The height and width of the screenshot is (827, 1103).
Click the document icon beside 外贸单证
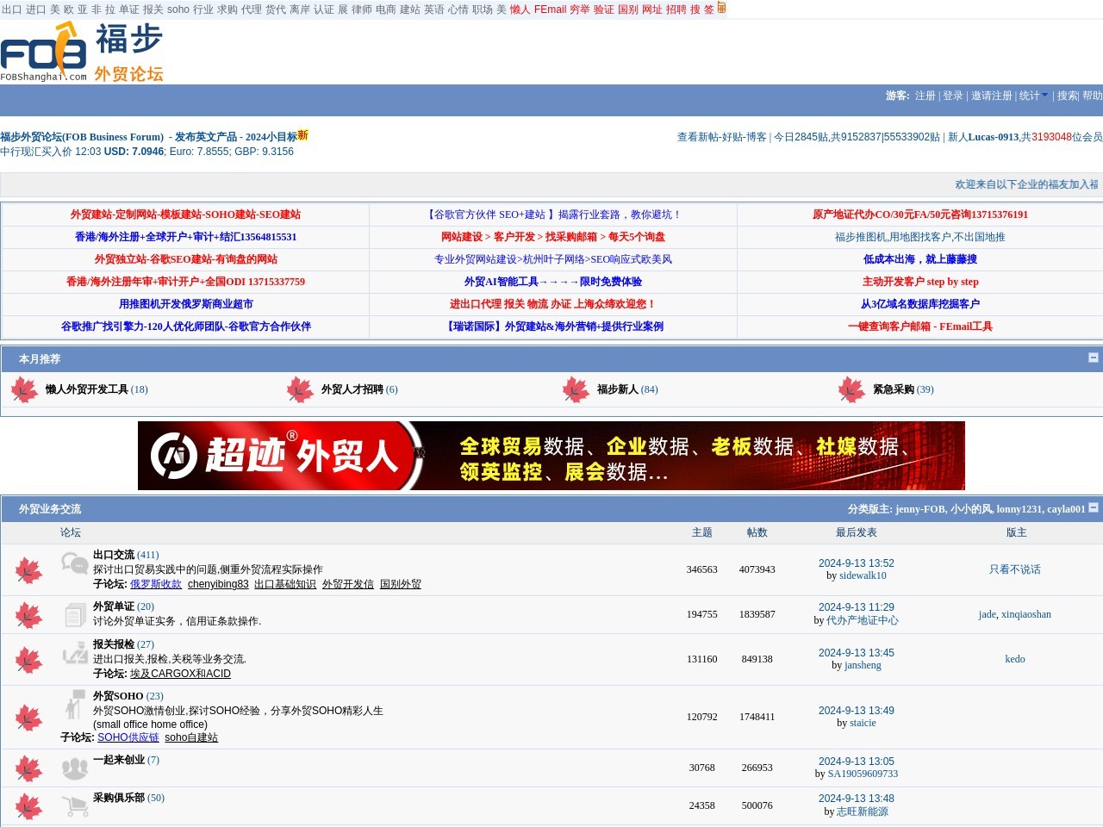coord(74,614)
